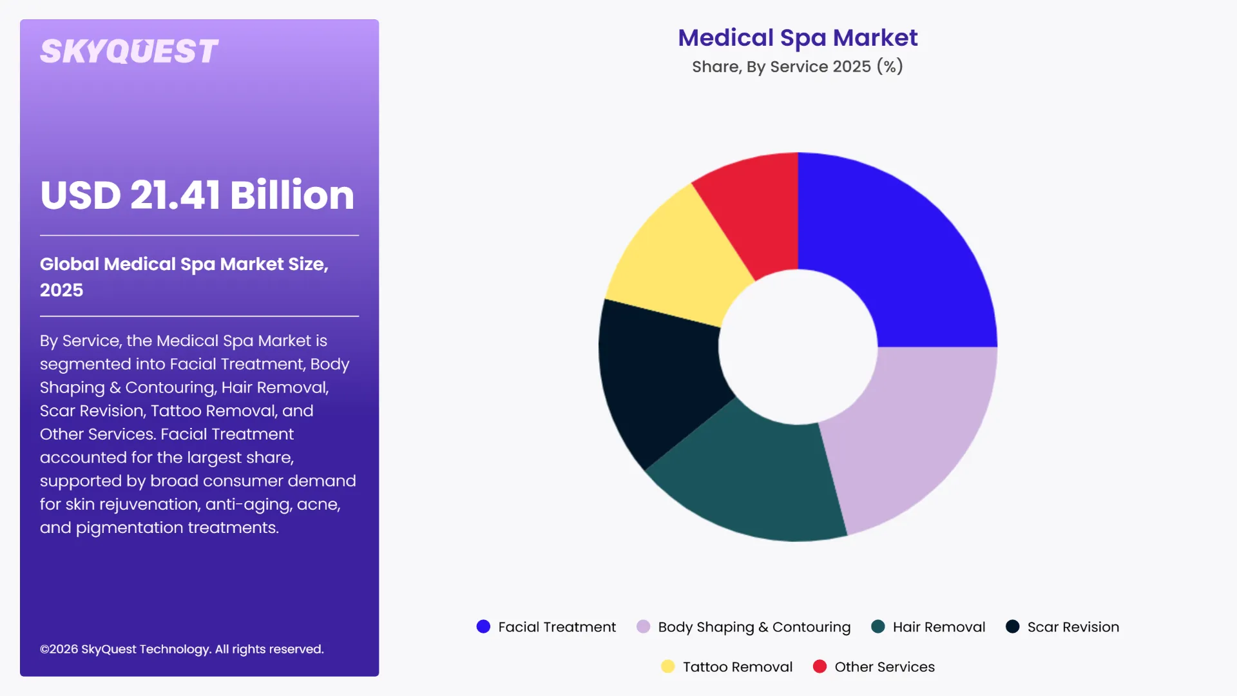Viewport: 1237px width, 696px height.
Task: Click the Hair Removal legend dot
Action: [x=877, y=627]
